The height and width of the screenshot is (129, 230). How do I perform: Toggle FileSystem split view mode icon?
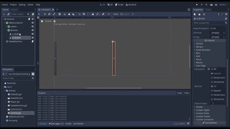click(x=33, y=74)
